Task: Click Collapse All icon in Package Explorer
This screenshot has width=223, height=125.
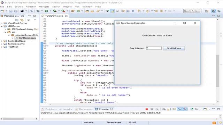Action: tap(17, 20)
